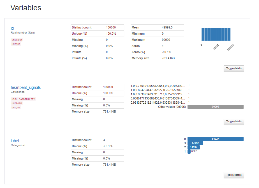Image resolution: width=259 pixels, height=188 pixels.
Task: Click the gray Other values 99995 bar
Action: pyautogui.click(x=215, y=107)
